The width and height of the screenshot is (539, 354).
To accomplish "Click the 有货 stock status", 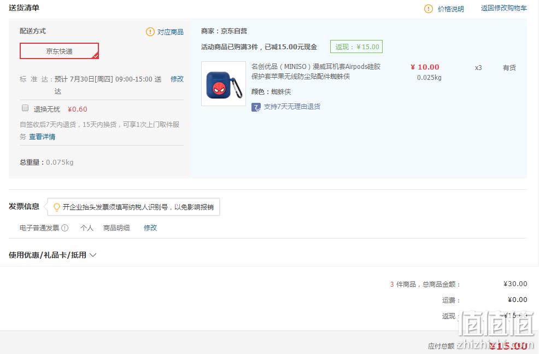I will (509, 68).
